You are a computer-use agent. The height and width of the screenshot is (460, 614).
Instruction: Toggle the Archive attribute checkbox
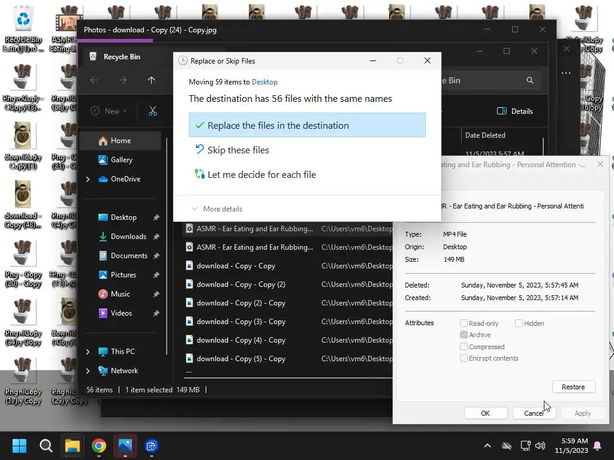(463, 335)
